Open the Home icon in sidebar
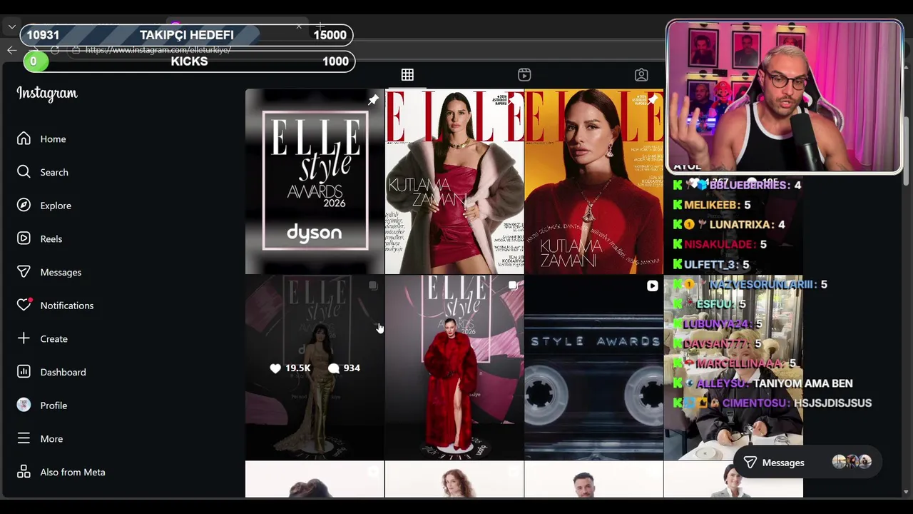The height and width of the screenshot is (514, 913). click(x=24, y=138)
